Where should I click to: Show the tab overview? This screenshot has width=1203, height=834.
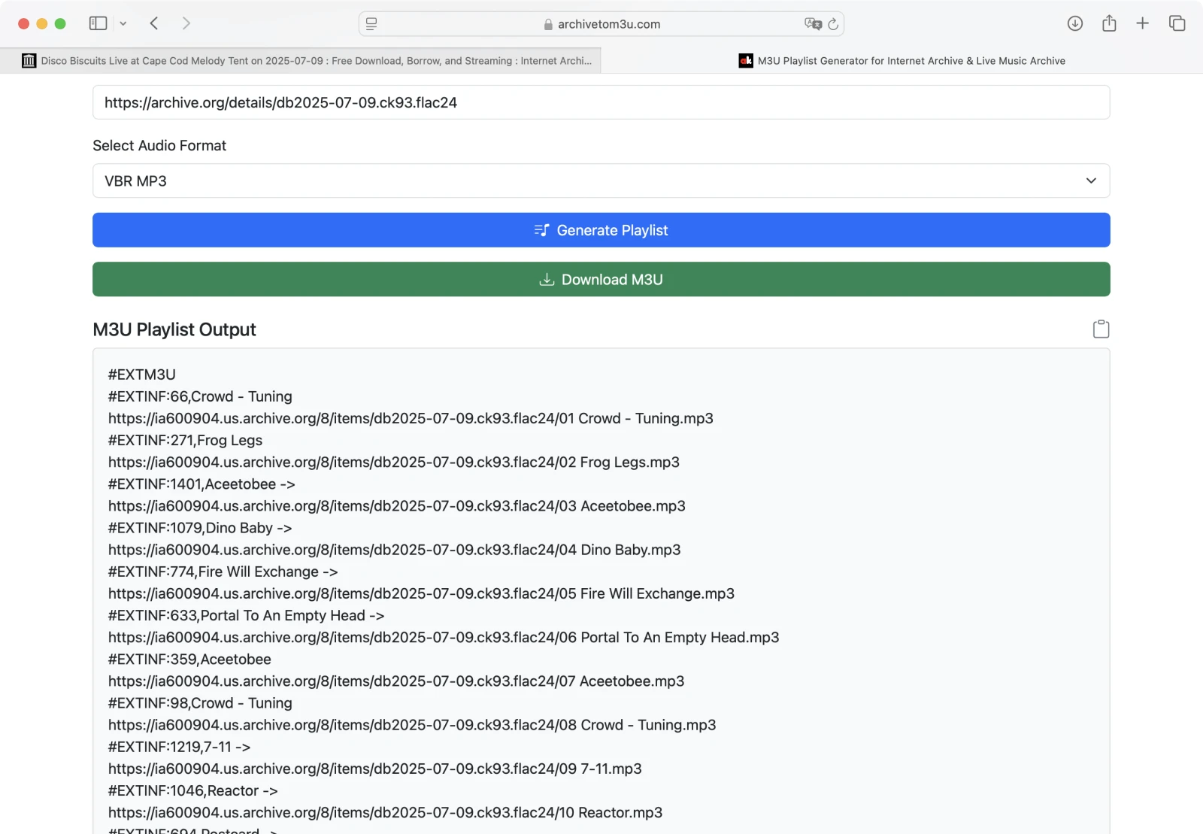click(1177, 23)
